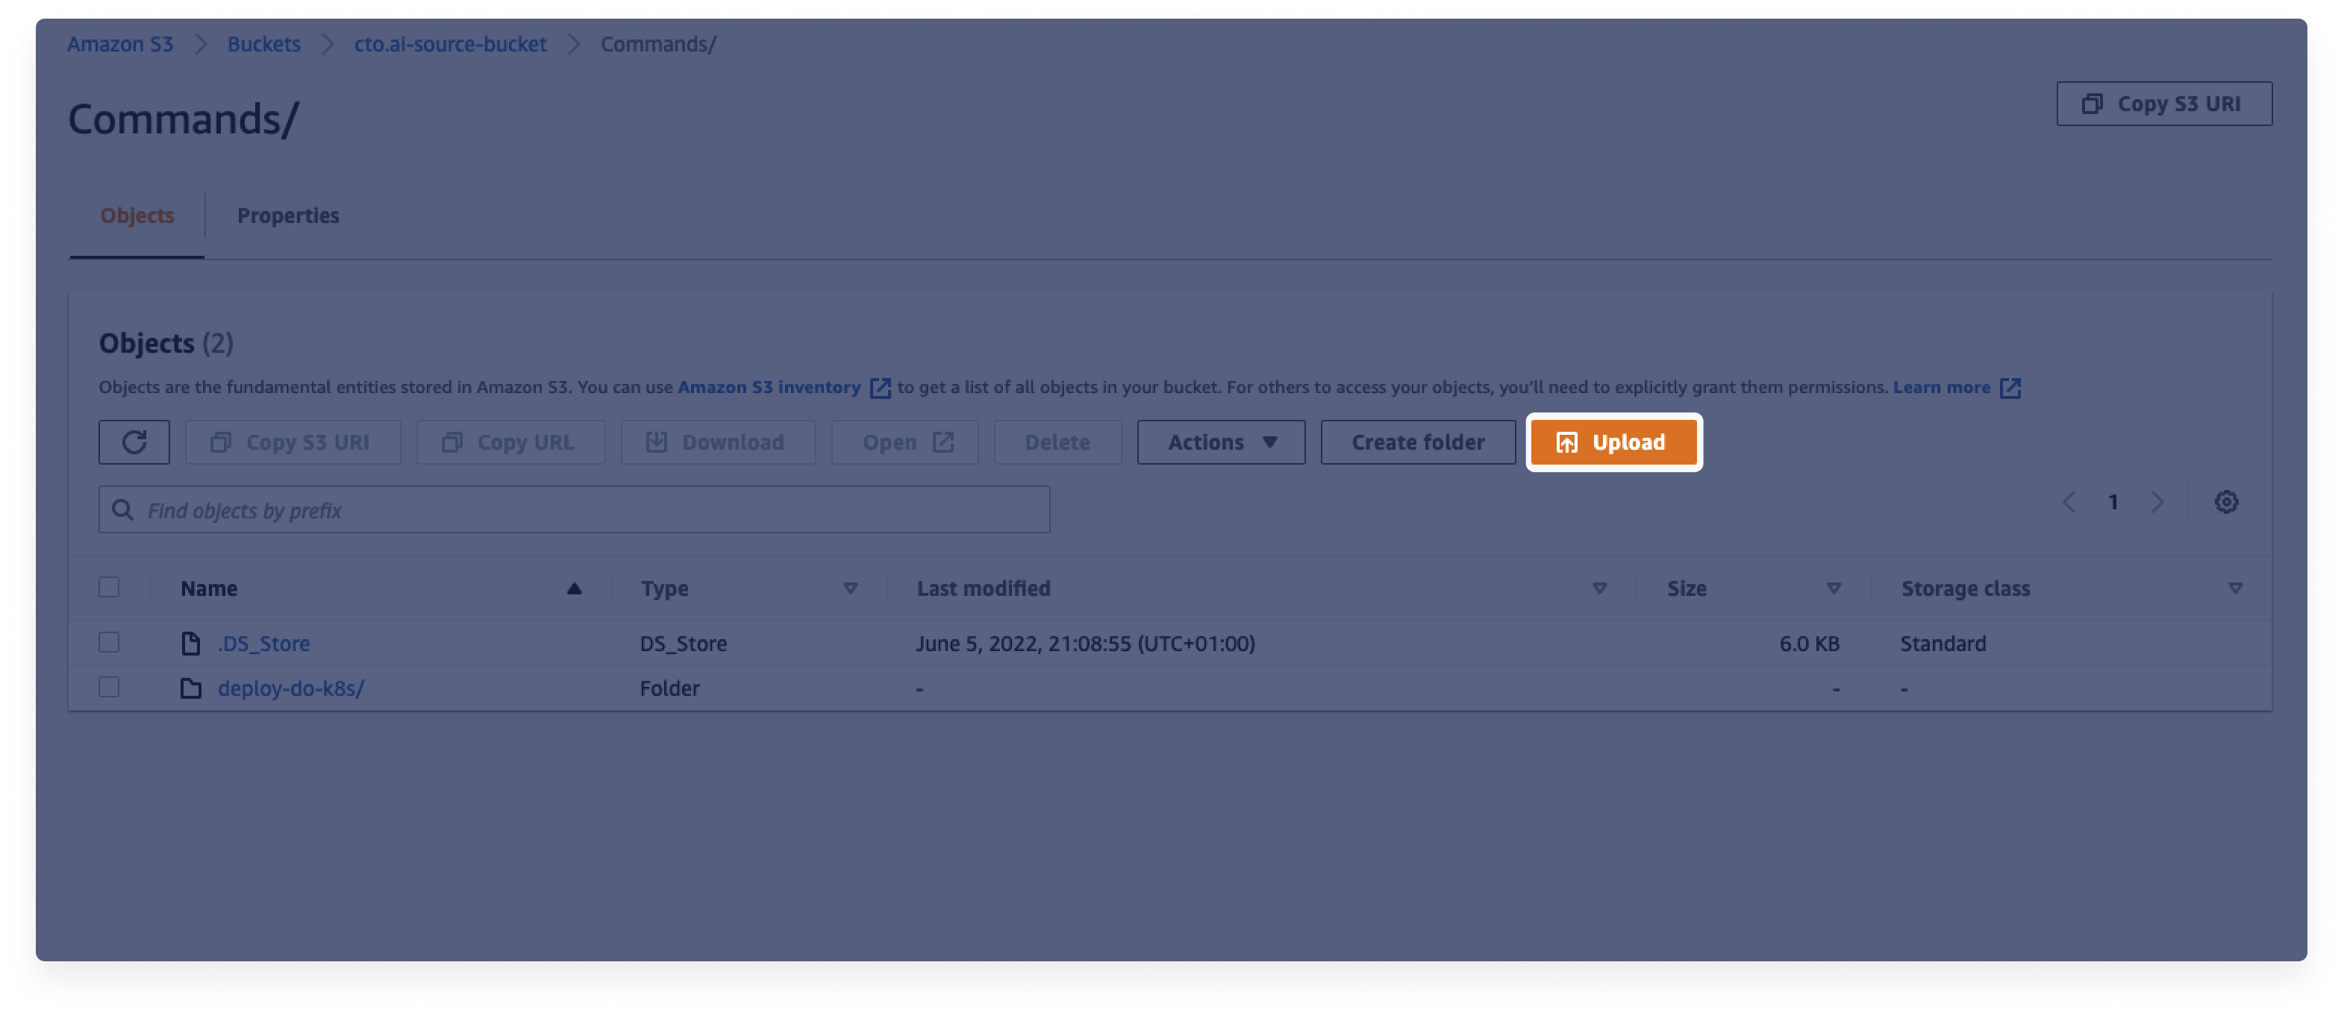
Task: Click the orange Upload button
Action: click(x=1613, y=442)
